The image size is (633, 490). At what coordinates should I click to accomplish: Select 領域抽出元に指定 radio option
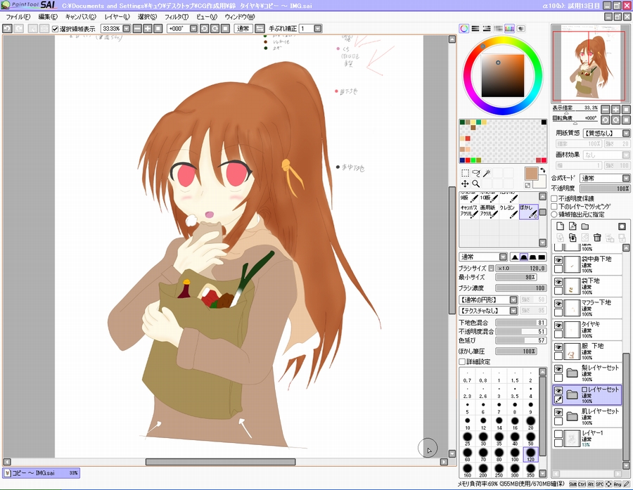554,214
